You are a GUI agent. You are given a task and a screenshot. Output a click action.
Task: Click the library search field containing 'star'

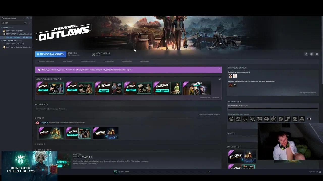tap(14, 23)
